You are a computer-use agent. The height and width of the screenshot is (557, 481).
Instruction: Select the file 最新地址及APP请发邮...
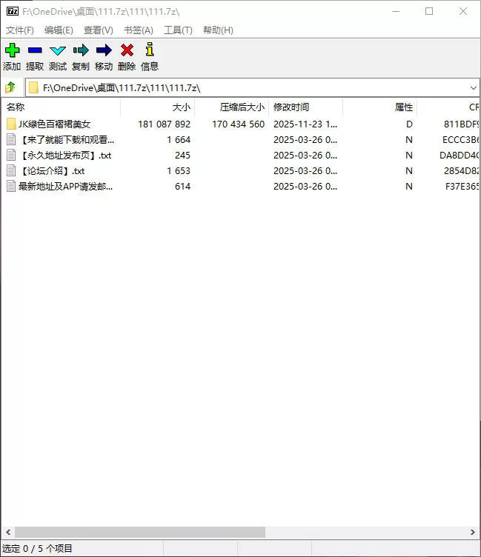click(65, 186)
